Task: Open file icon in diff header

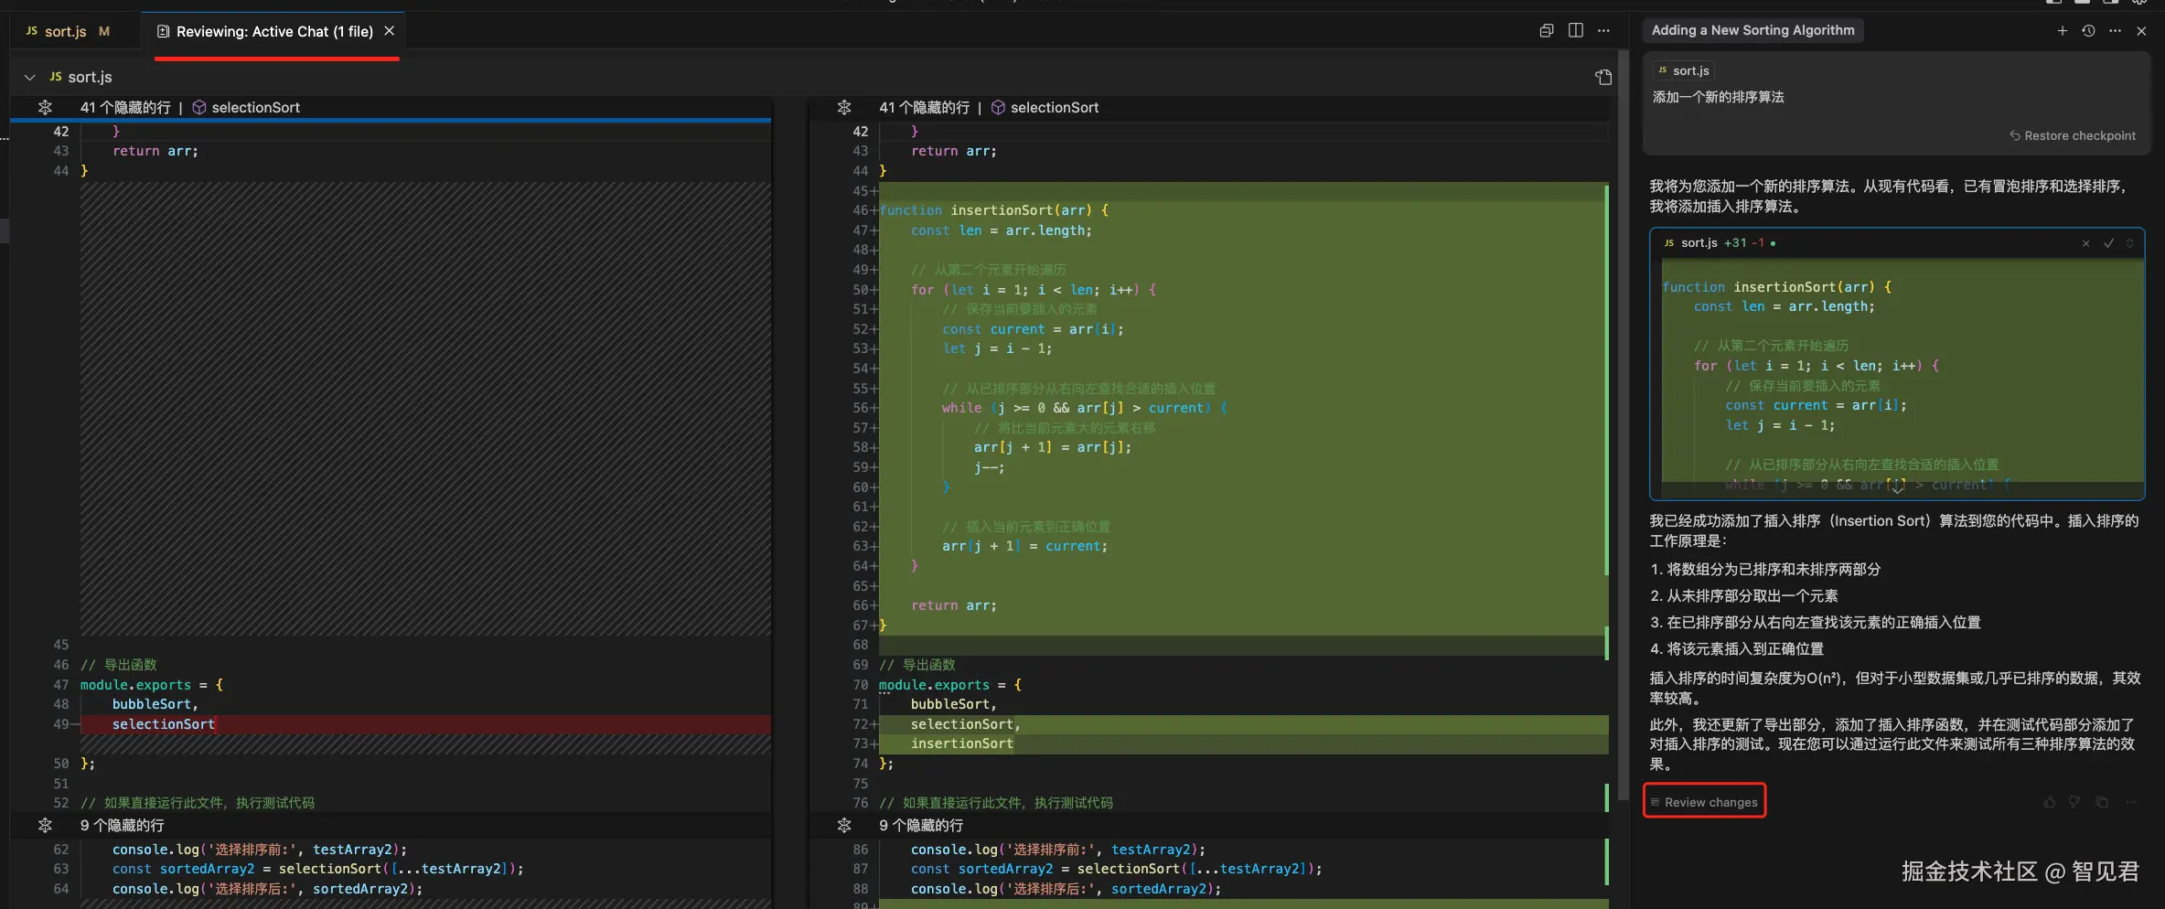Action: (x=1603, y=78)
